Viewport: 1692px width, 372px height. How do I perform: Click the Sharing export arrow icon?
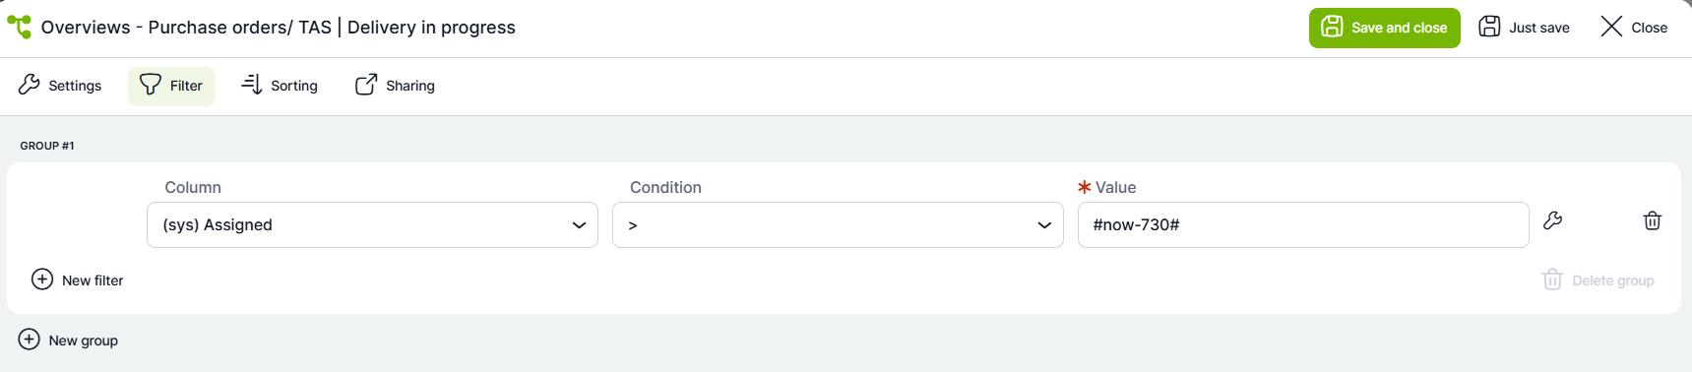pos(366,85)
